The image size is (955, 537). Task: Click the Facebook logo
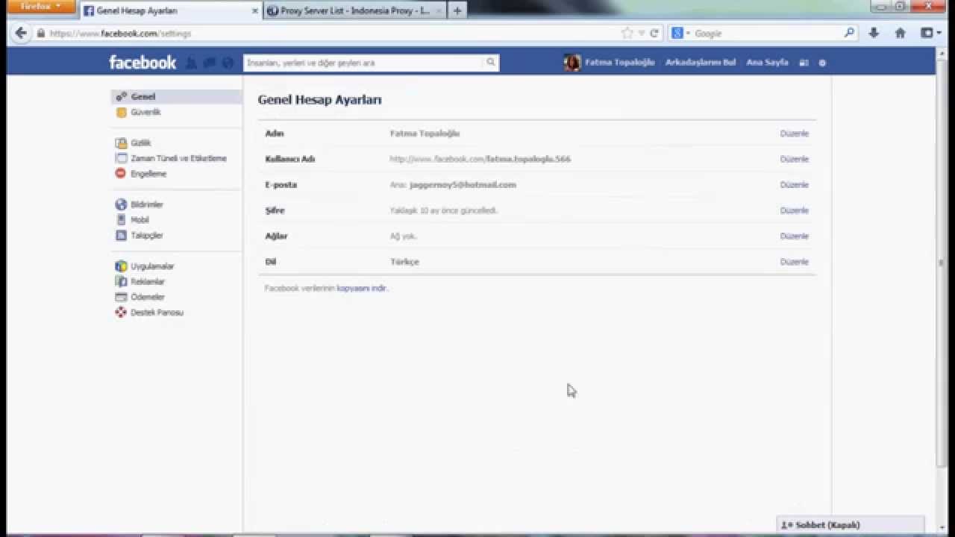tap(143, 63)
